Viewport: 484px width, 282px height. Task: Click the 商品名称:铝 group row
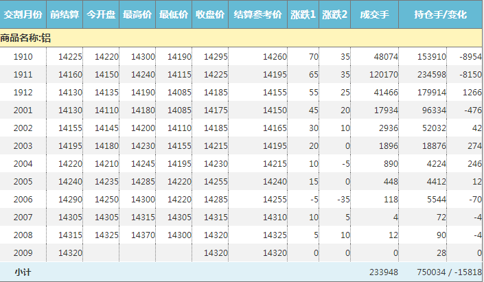(x=26, y=38)
